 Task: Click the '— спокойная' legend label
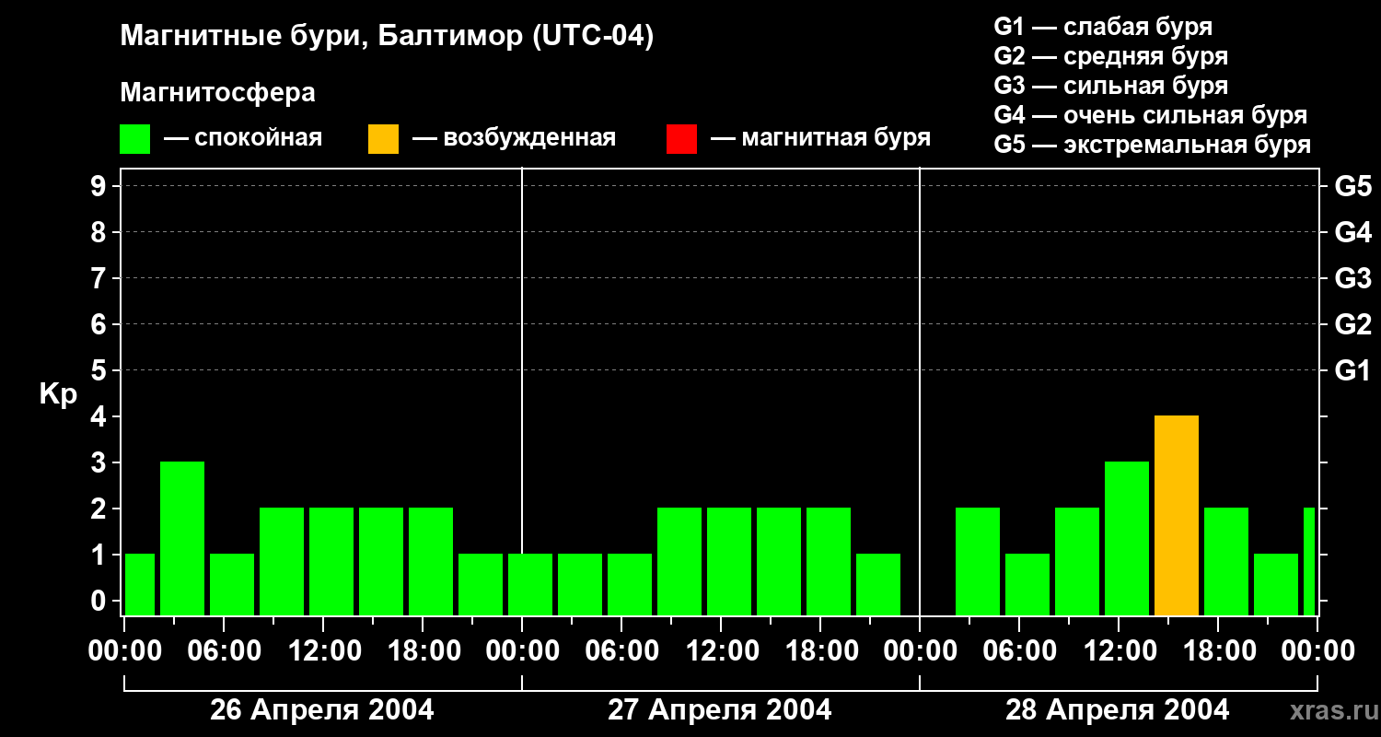(243, 138)
